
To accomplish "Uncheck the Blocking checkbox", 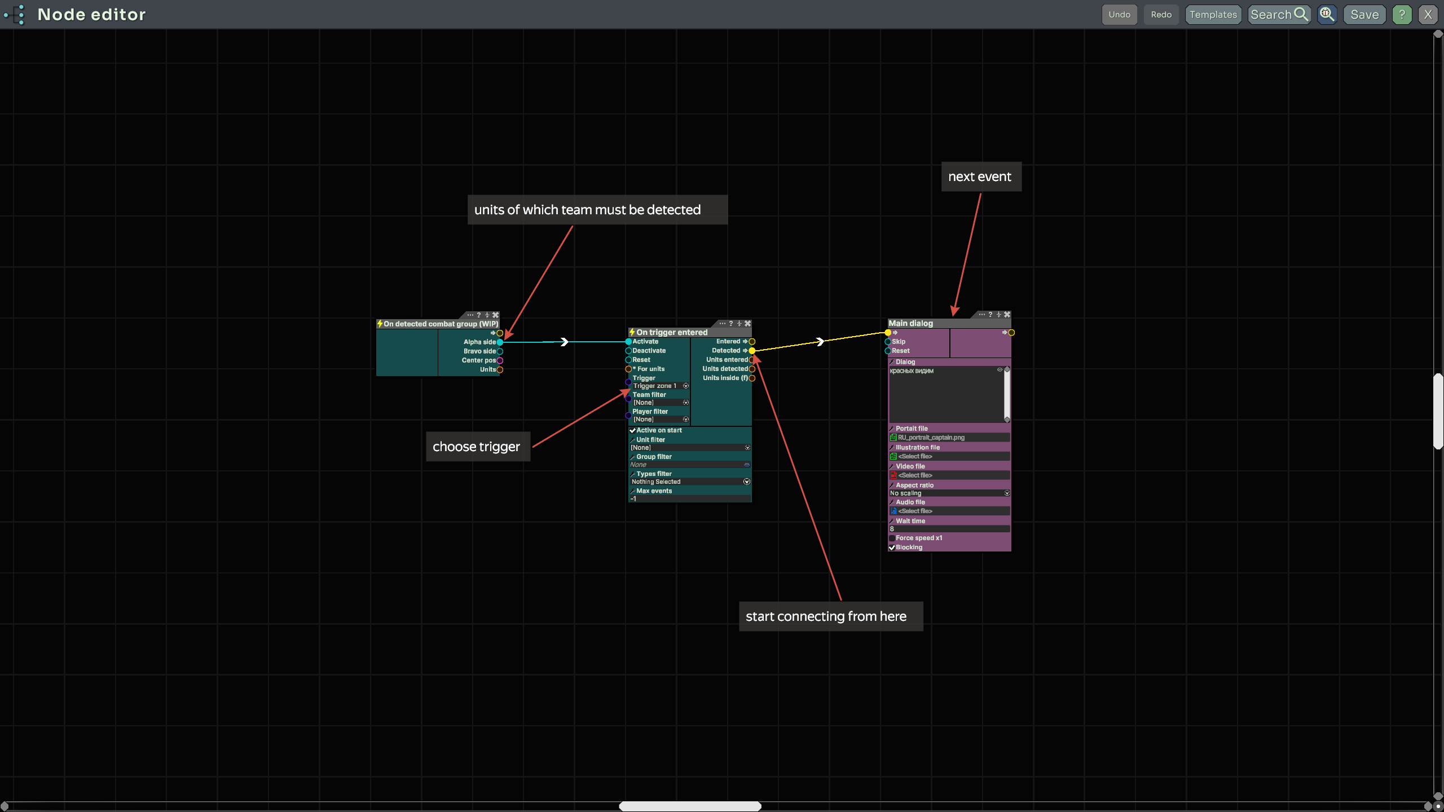I will [892, 548].
